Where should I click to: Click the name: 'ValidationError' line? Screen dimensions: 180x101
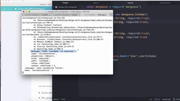click(x=39, y=70)
